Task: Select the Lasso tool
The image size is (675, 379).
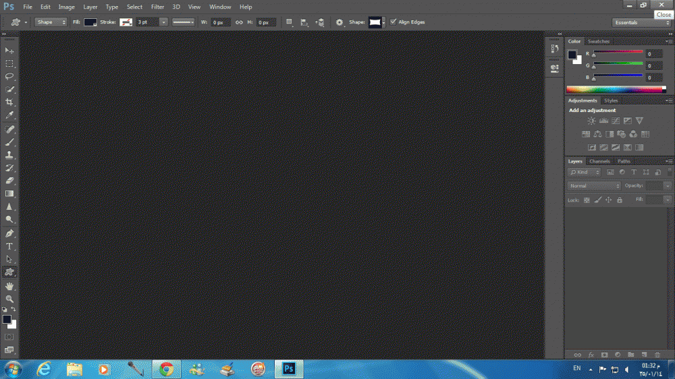Action: pos(9,76)
